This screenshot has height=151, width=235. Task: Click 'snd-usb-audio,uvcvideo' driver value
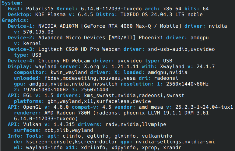click(x=181, y=49)
